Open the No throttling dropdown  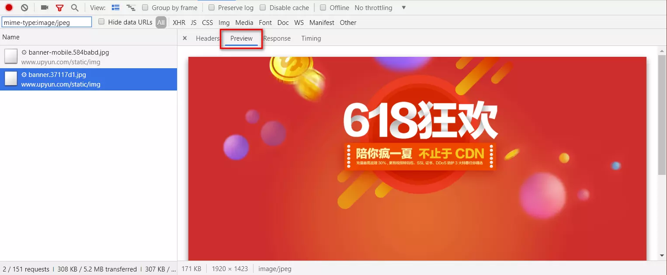[380, 8]
